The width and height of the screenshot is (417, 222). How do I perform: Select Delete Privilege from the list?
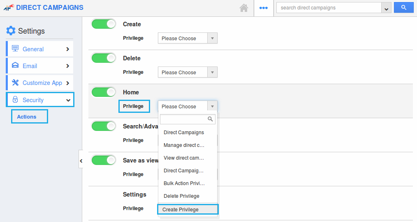coord(181,196)
